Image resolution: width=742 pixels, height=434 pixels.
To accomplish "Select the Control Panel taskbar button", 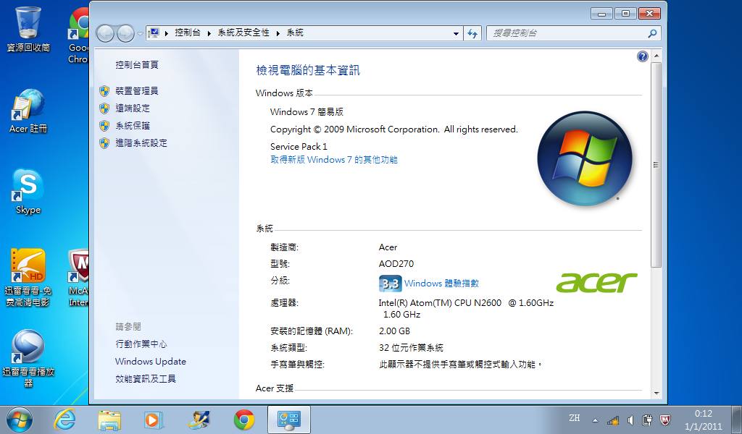I will click(x=289, y=420).
